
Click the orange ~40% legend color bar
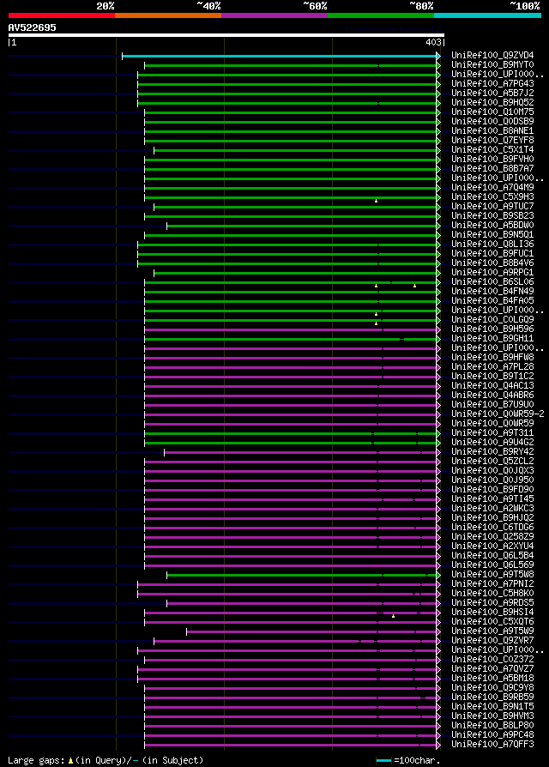[168, 15]
